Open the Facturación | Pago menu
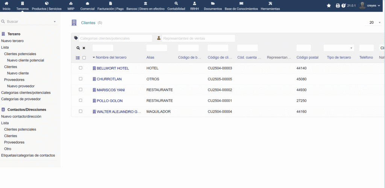Image resolution: width=385 pixels, height=188 pixels. [110, 6]
